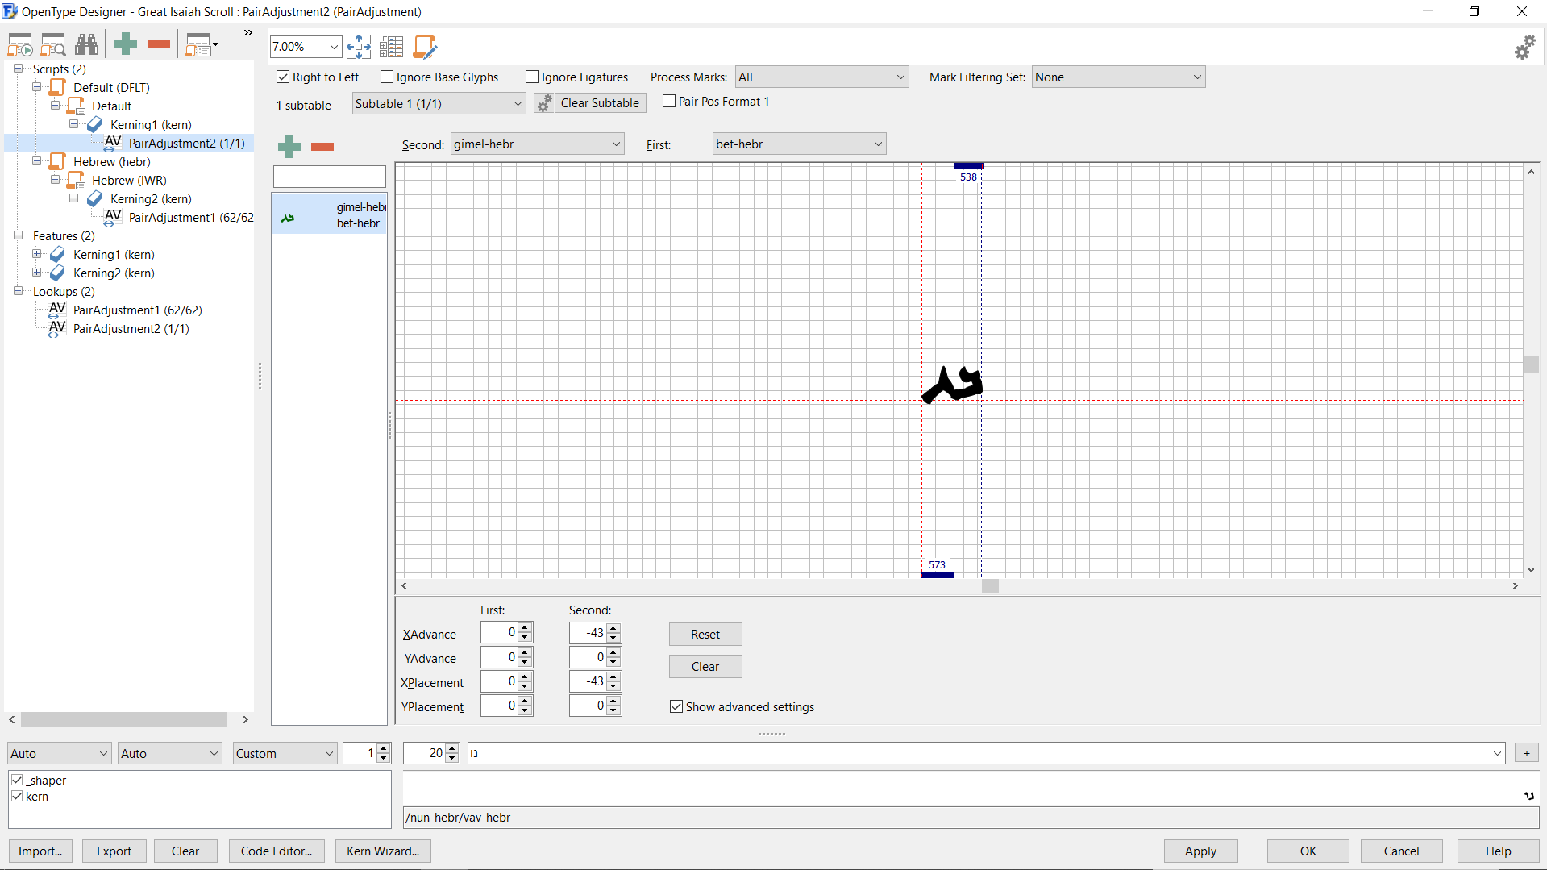Screen dimensions: 1547x870
Task: Click the glyph canvas vertical scrollbar thumb
Action: [x=1531, y=364]
